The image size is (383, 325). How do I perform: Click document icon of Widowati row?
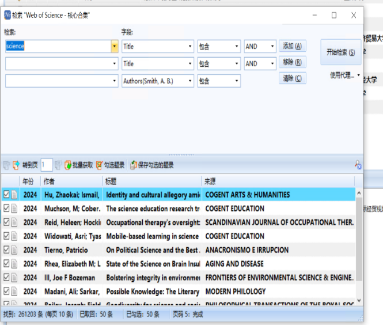click(x=14, y=236)
